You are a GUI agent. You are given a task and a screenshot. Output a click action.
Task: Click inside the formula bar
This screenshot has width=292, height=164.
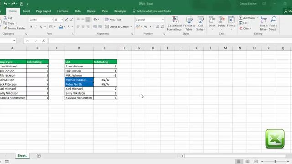point(170,41)
